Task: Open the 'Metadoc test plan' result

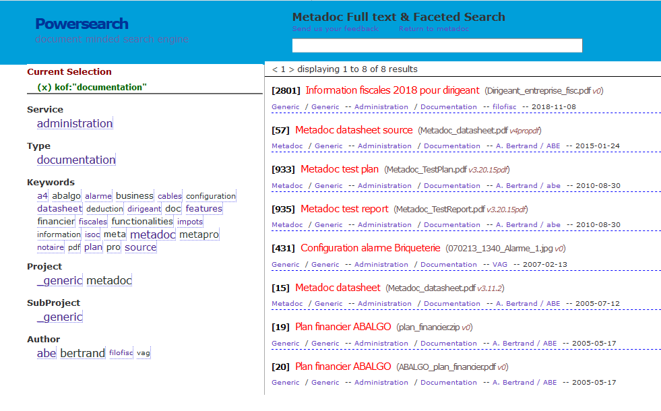Action: [340, 169]
